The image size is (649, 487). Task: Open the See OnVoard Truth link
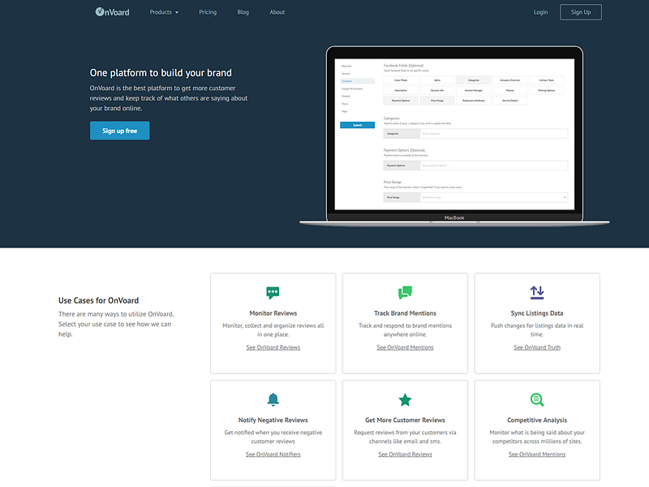pyautogui.click(x=537, y=347)
